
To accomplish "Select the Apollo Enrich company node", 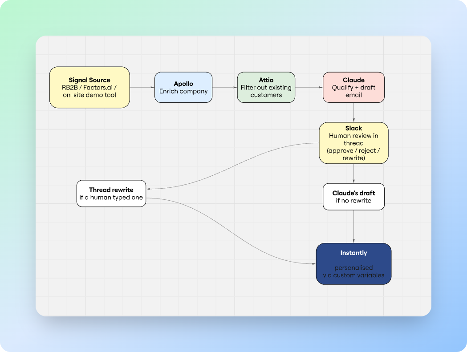I will [183, 87].
